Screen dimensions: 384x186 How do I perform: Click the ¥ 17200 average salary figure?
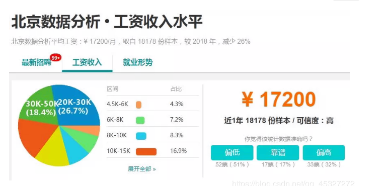click(x=278, y=100)
